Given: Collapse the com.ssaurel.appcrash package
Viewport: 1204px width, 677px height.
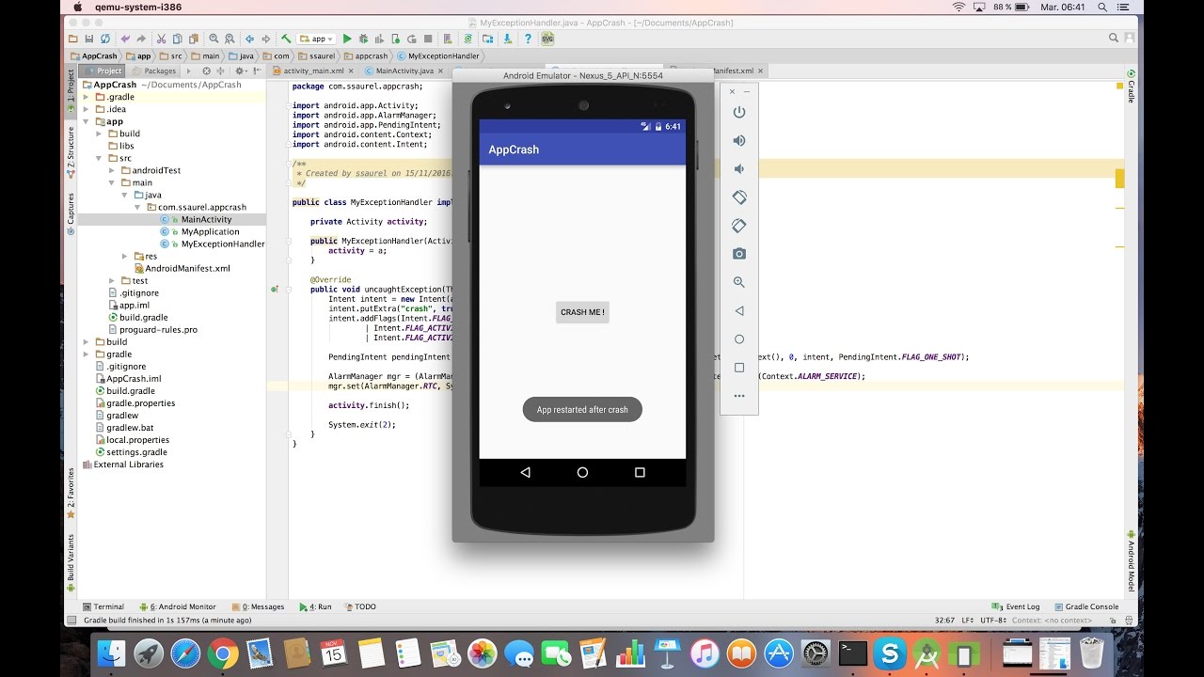Looking at the screenshot, I should [138, 207].
